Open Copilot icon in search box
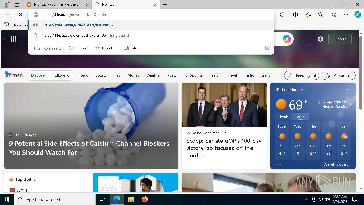 pos(287,39)
